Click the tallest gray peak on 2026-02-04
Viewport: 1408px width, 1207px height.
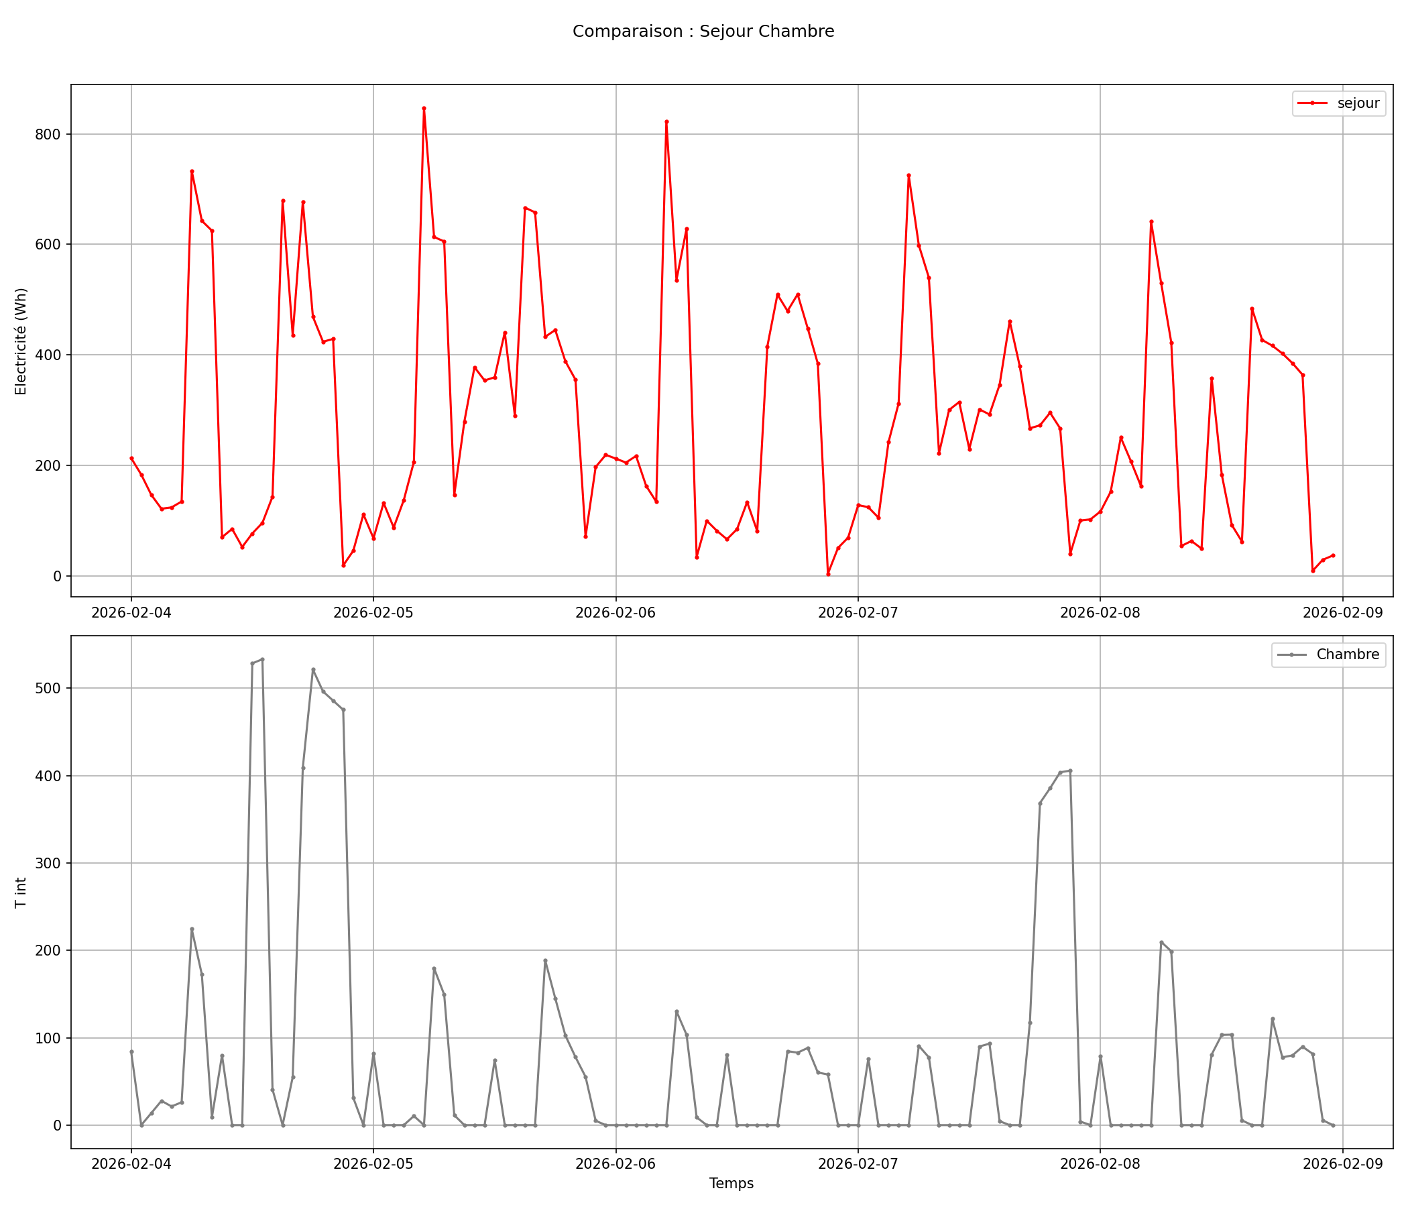(262, 659)
